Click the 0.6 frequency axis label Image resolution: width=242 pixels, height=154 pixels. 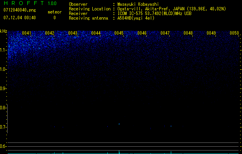(x=3, y=146)
